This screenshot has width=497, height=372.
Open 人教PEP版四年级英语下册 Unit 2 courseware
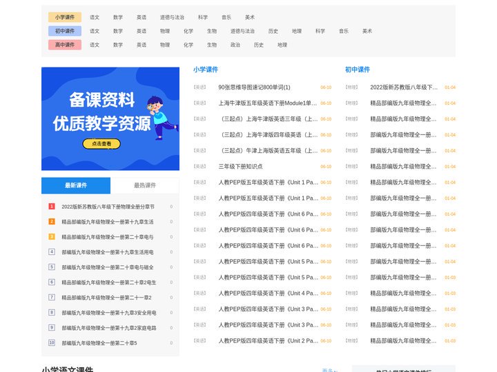pyautogui.click(x=268, y=341)
